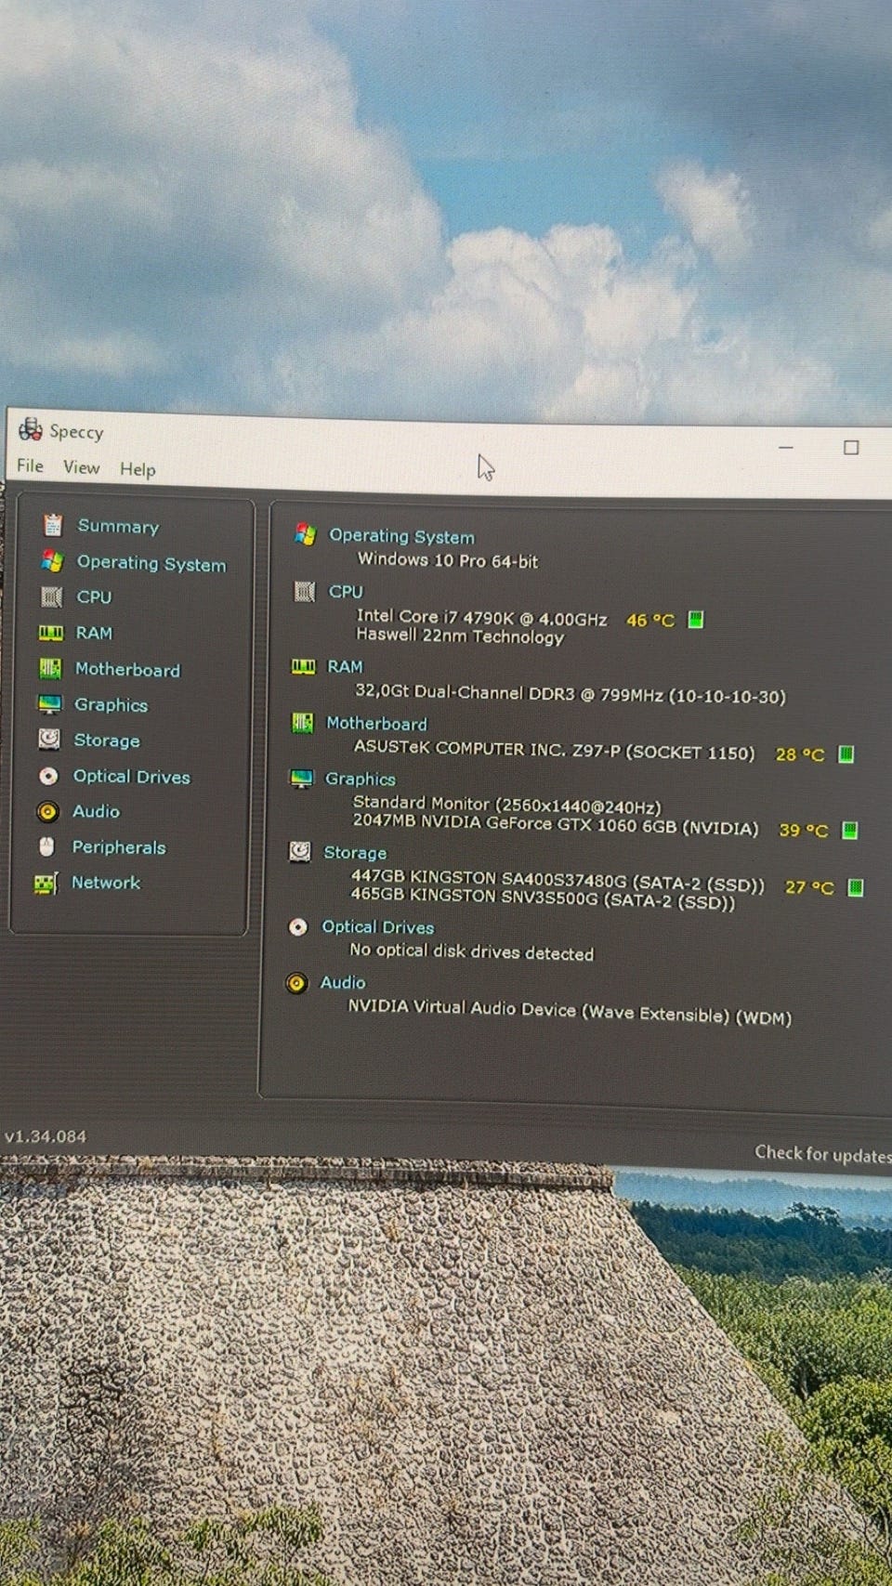Click the NVIDIA GeForce GTX 1060 6GB text
This screenshot has width=892, height=1586.
click(555, 824)
